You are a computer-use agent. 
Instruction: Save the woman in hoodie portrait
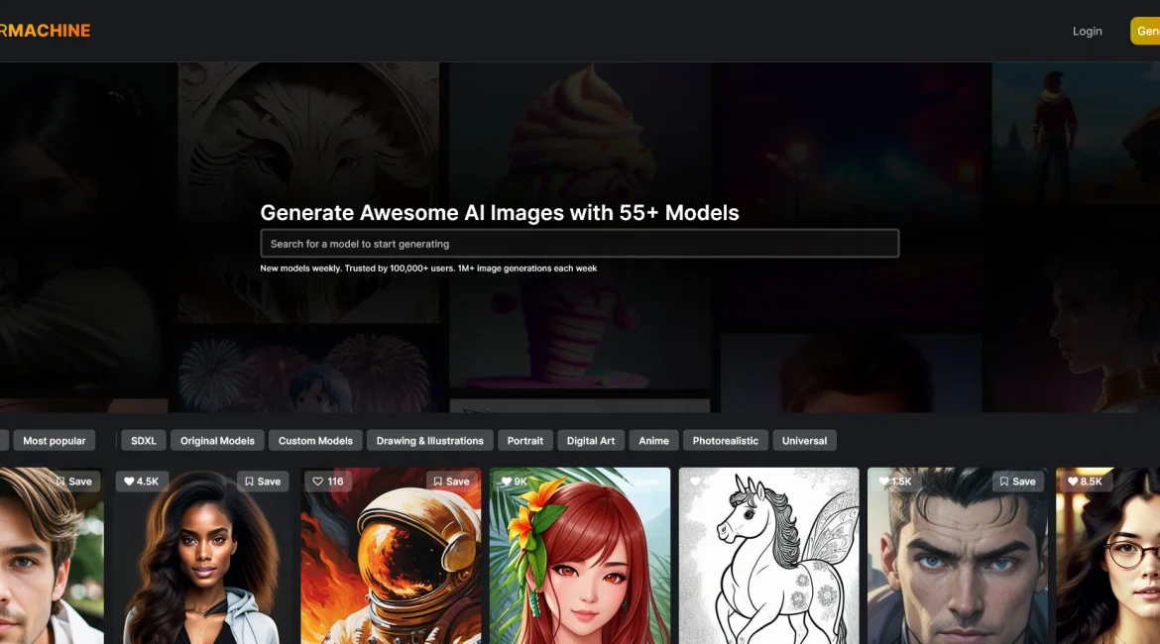[263, 482]
